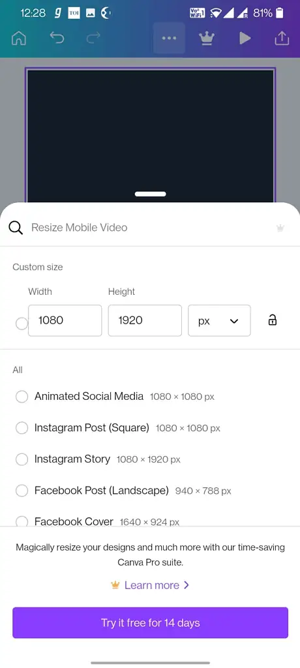Viewport: 300px width, 668px height.
Task: Select Instagram Post (Square) radio
Action: tap(22, 428)
